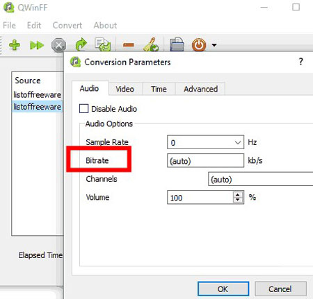Click the OK button
This screenshot has width=313, height=299.
coord(223,289)
